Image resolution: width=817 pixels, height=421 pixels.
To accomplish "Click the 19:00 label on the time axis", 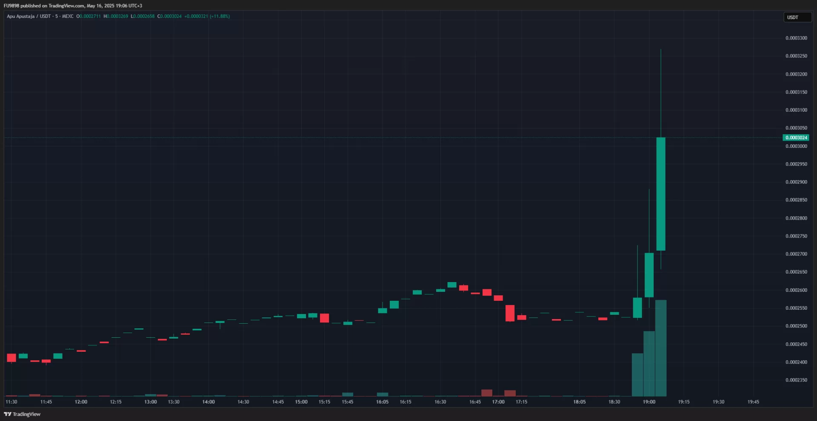I will coord(649,402).
